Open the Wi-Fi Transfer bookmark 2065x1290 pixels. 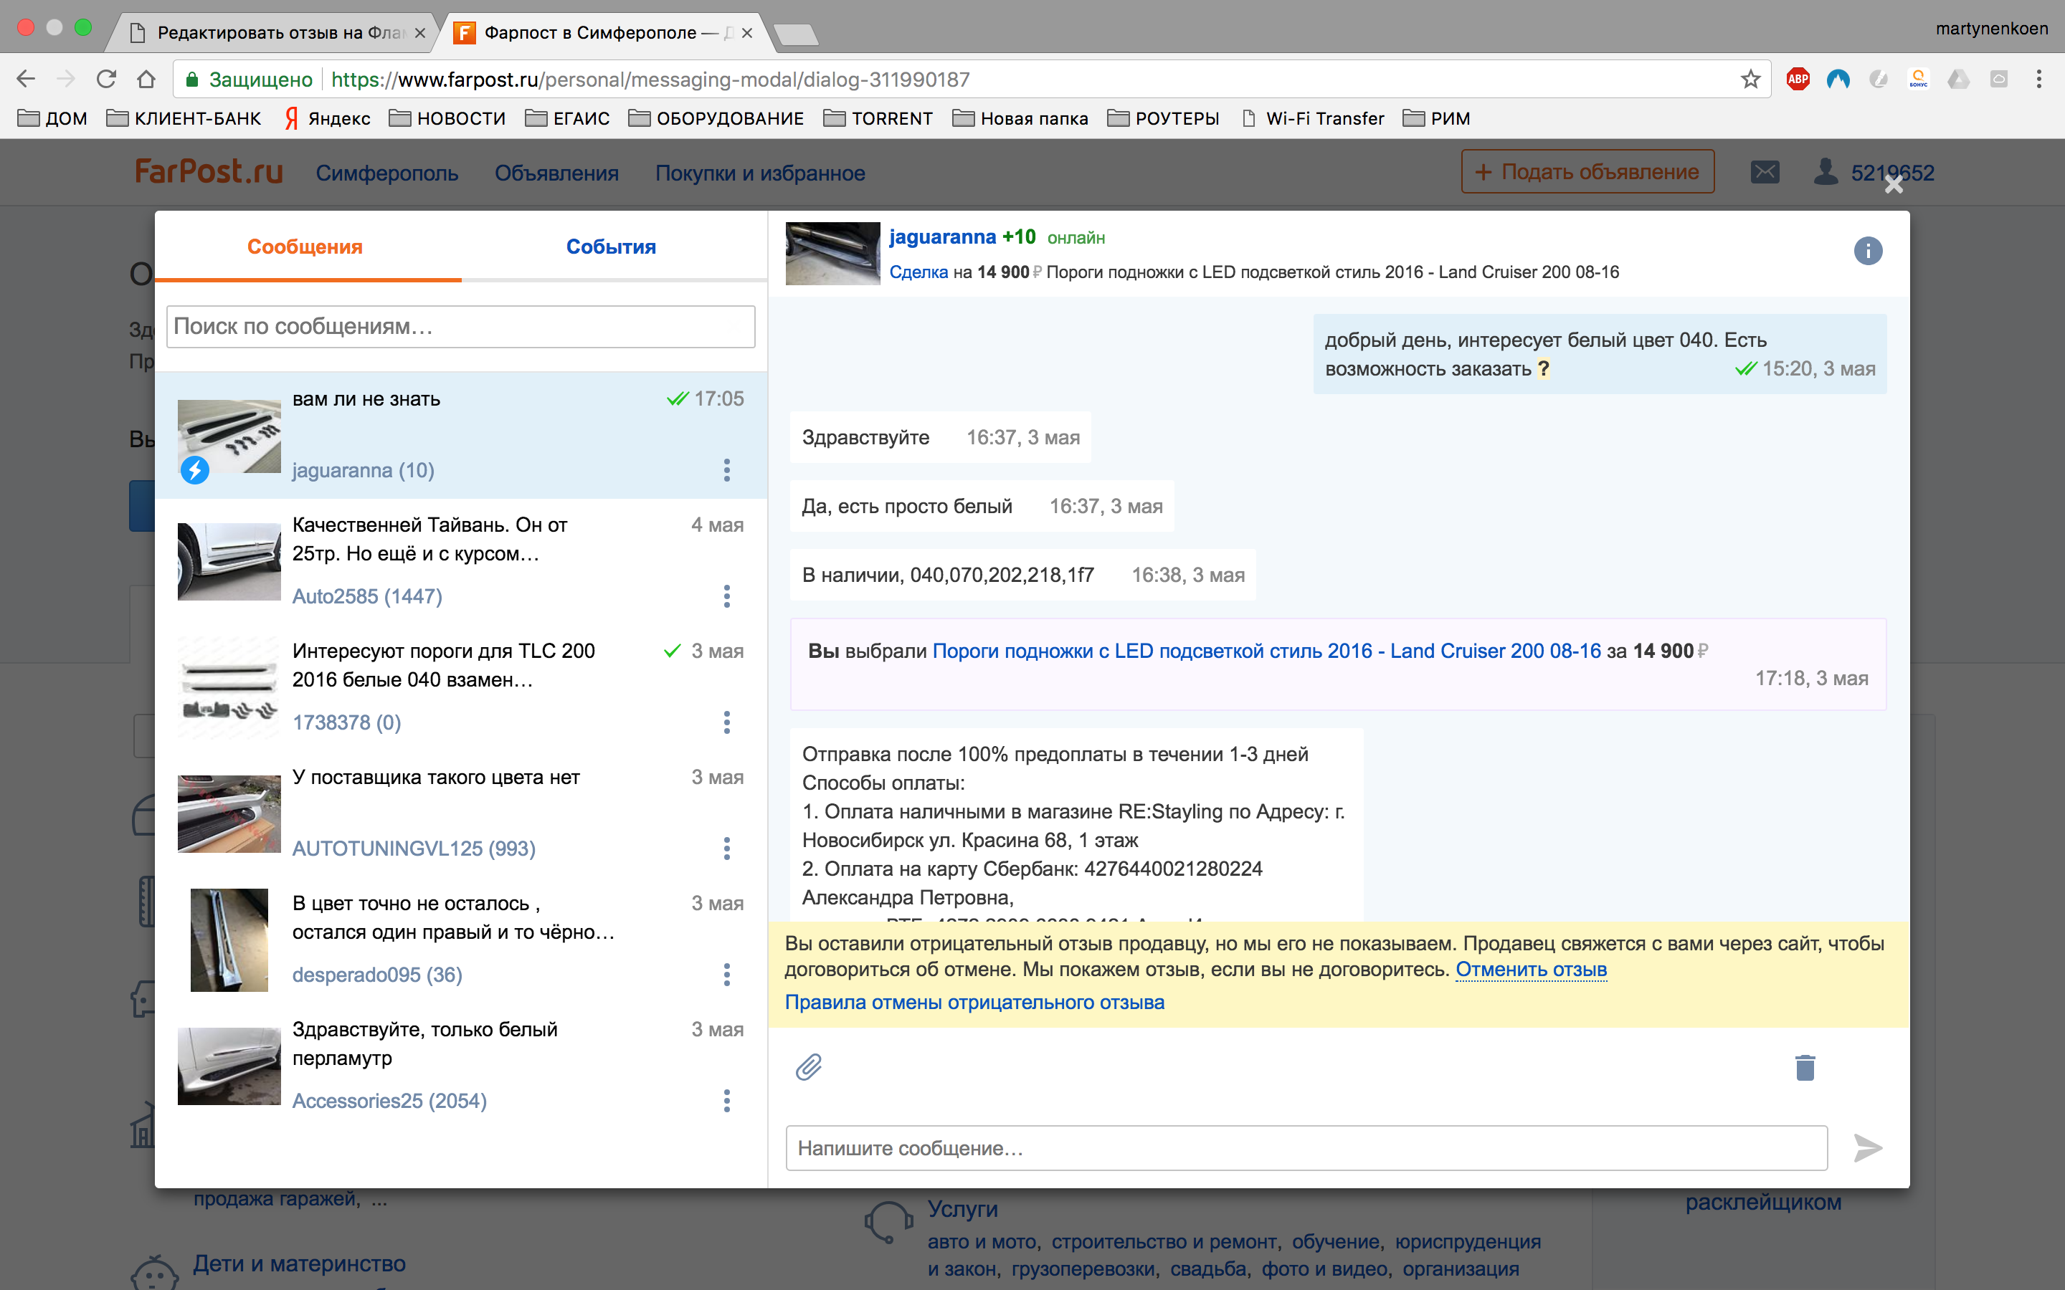point(1314,118)
